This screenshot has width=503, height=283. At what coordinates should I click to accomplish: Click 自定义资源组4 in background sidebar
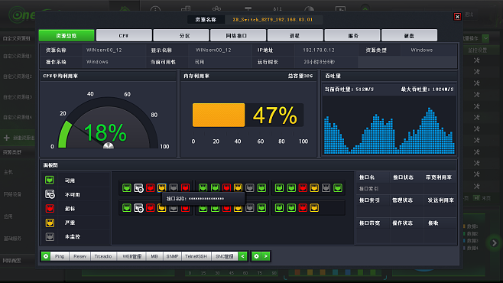pos(18,117)
